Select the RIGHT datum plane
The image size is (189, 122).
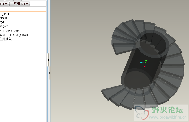pos(3,18)
